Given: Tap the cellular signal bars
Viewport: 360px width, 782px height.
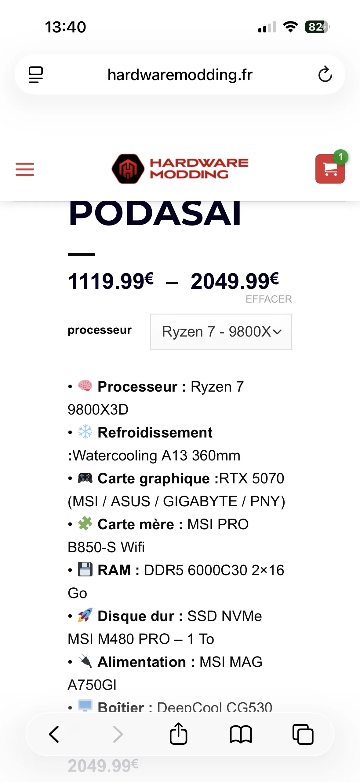Looking at the screenshot, I should point(267,27).
